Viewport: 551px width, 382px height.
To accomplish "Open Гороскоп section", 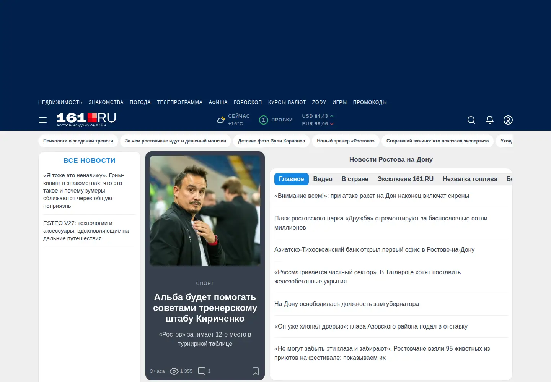I will pyautogui.click(x=248, y=102).
